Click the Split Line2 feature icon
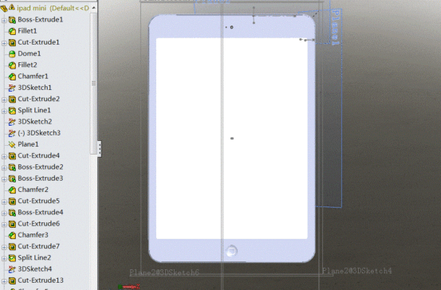441x290 pixels. point(12,258)
